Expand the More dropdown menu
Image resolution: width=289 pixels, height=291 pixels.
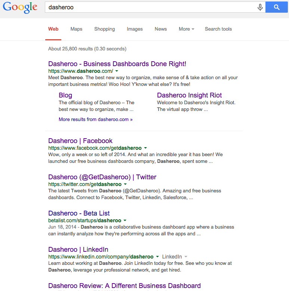point(186,29)
